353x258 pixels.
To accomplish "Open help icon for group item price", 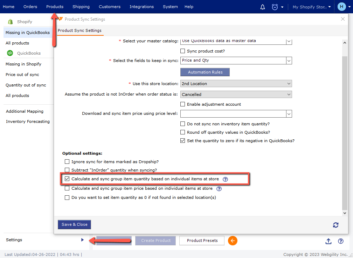I will tap(219, 189).
